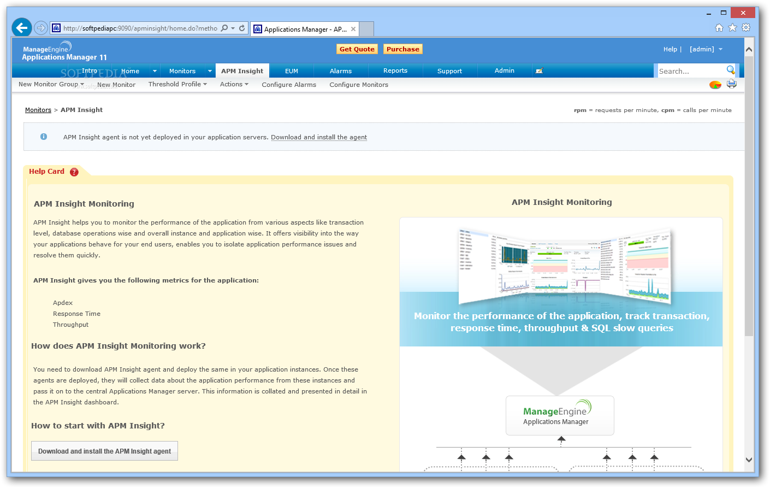Open the New Monitor Group dropdown

click(51, 85)
